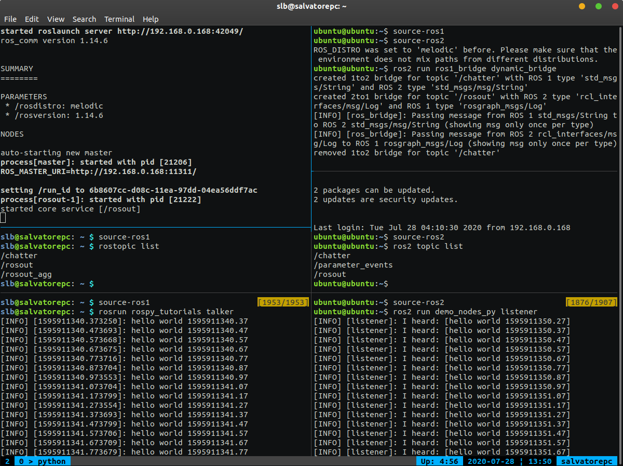Open the File menu
The image size is (623, 466).
pyautogui.click(x=10, y=19)
